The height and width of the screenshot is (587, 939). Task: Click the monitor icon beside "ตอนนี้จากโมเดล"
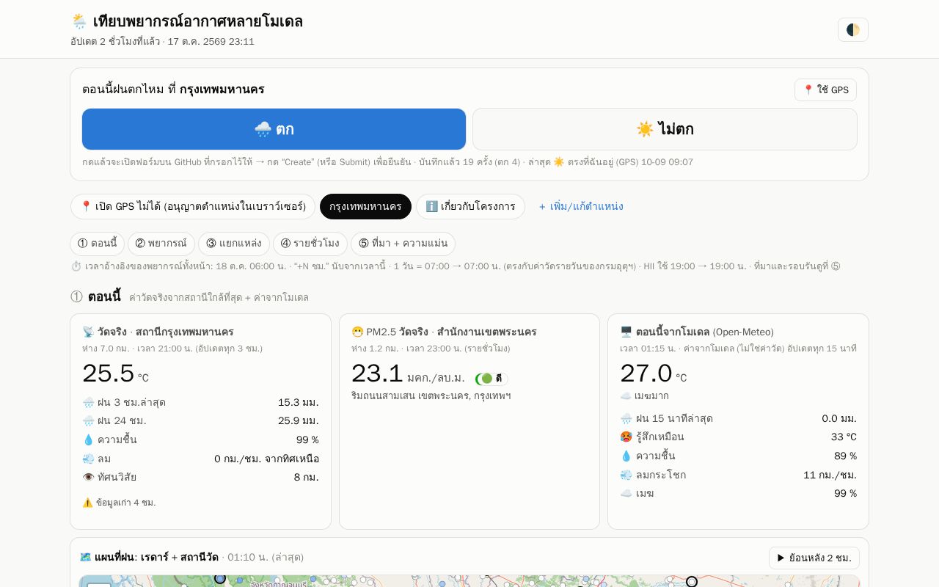pos(626,332)
